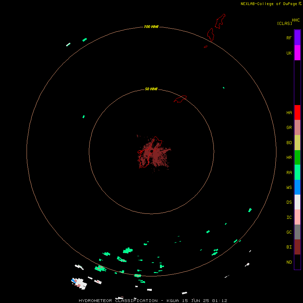This screenshot has height=303, width=303.
Task: Click the GC legend label
Action: pos(289,232)
